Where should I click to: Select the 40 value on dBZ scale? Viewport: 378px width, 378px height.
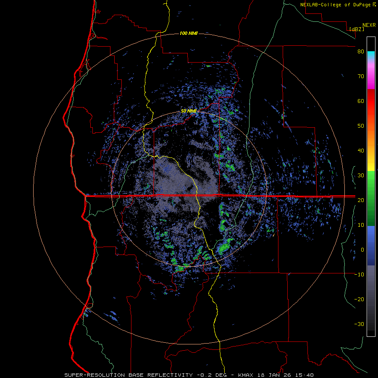[x=361, y=151]
